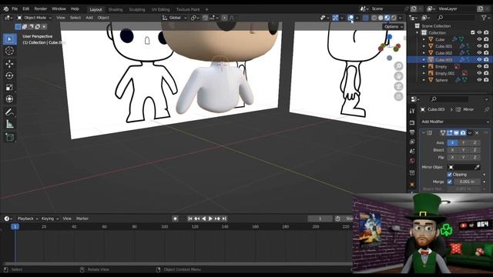Screen dimensions: 493x277
Task: Click the outliner search field
Action: pos(457,18)
